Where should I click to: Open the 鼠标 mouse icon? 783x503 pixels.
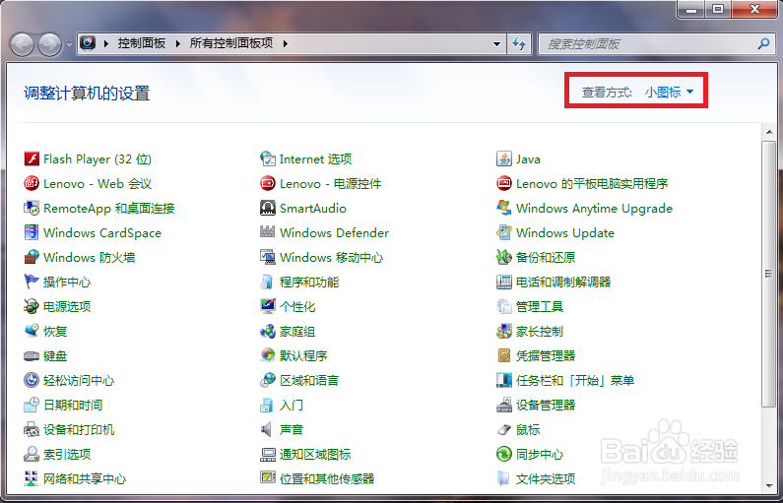coord(504,429)
